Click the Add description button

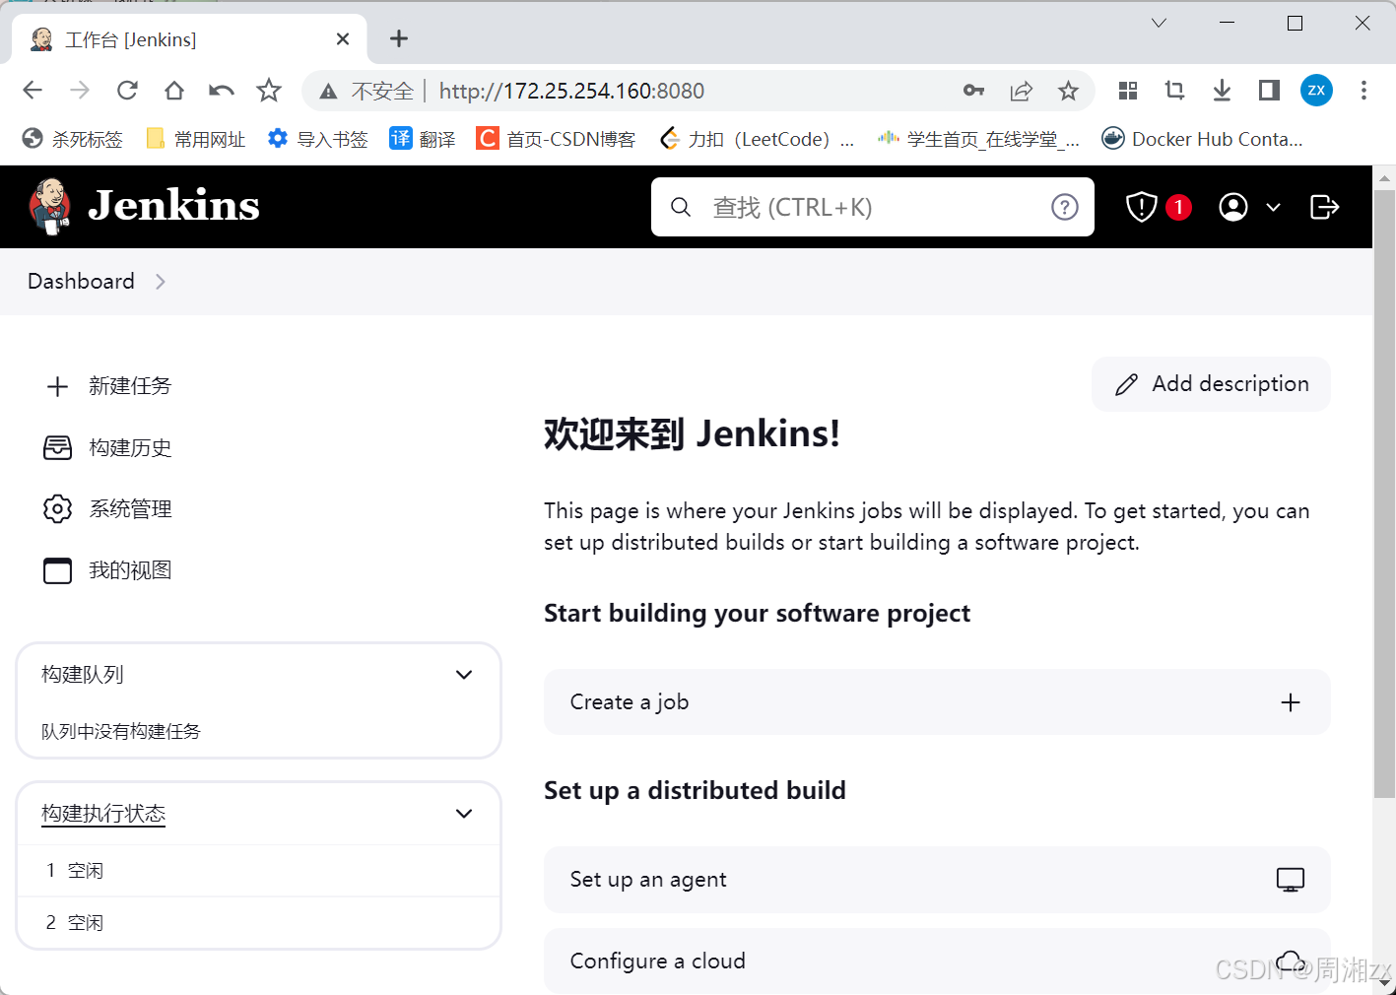1211,384
